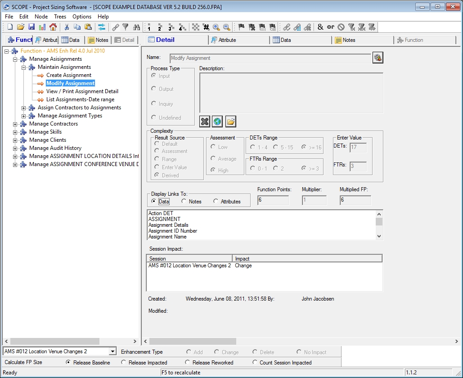Collapse the Maintain Assignments tree node

[24, 67]
